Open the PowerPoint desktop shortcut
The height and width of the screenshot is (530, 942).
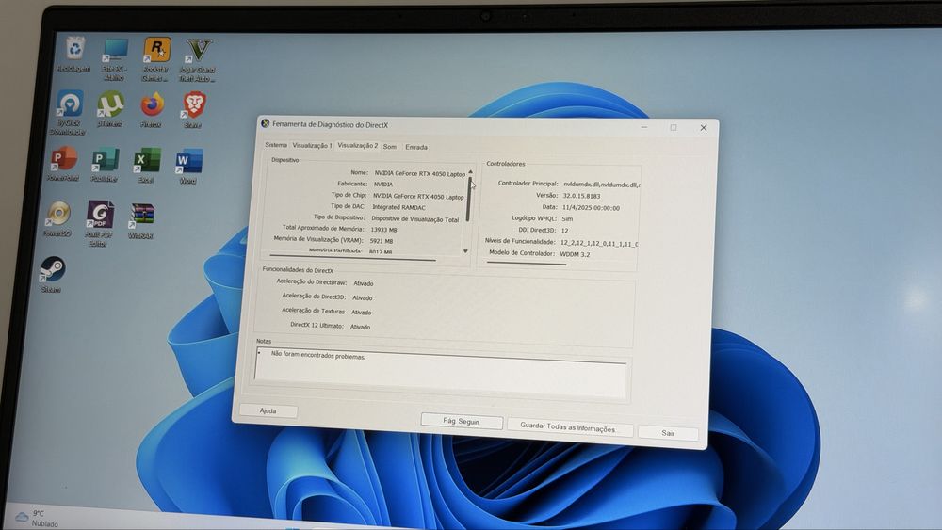(x=63, y=164)
